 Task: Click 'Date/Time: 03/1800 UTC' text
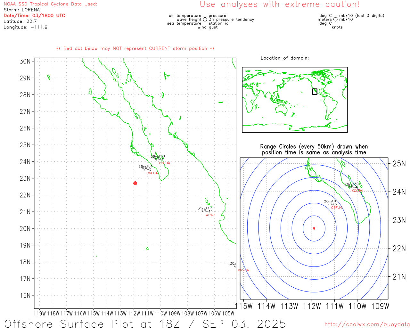click(x=34, y=16)
